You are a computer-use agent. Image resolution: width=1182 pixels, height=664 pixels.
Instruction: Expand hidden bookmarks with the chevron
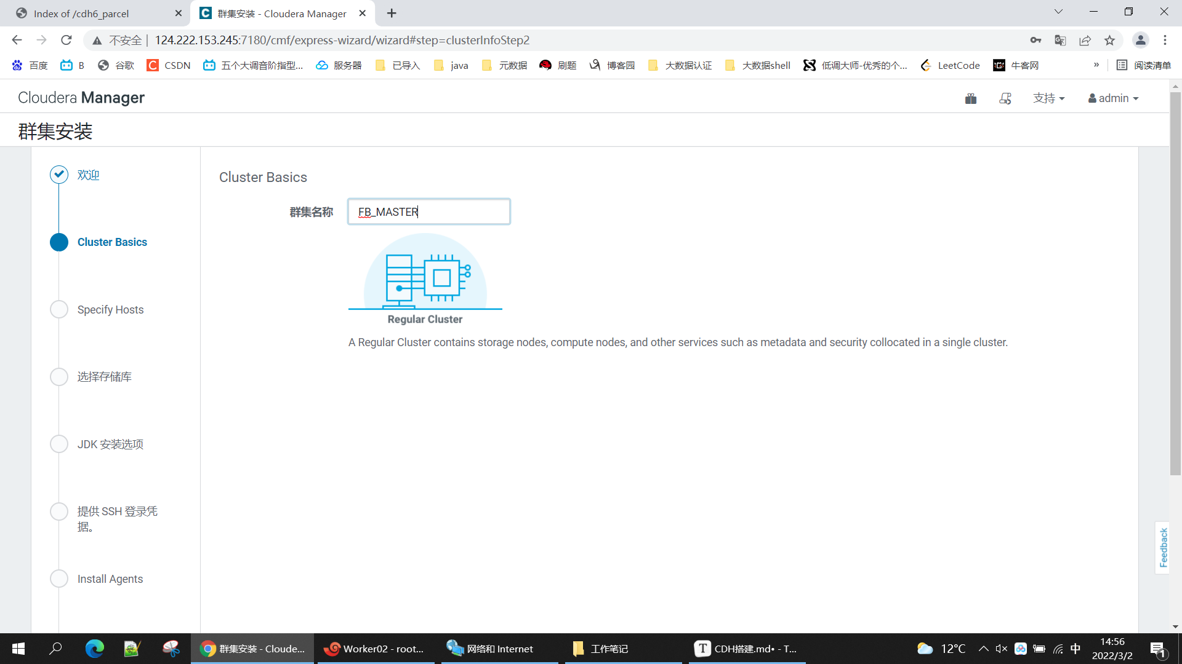coord(1096,65)
